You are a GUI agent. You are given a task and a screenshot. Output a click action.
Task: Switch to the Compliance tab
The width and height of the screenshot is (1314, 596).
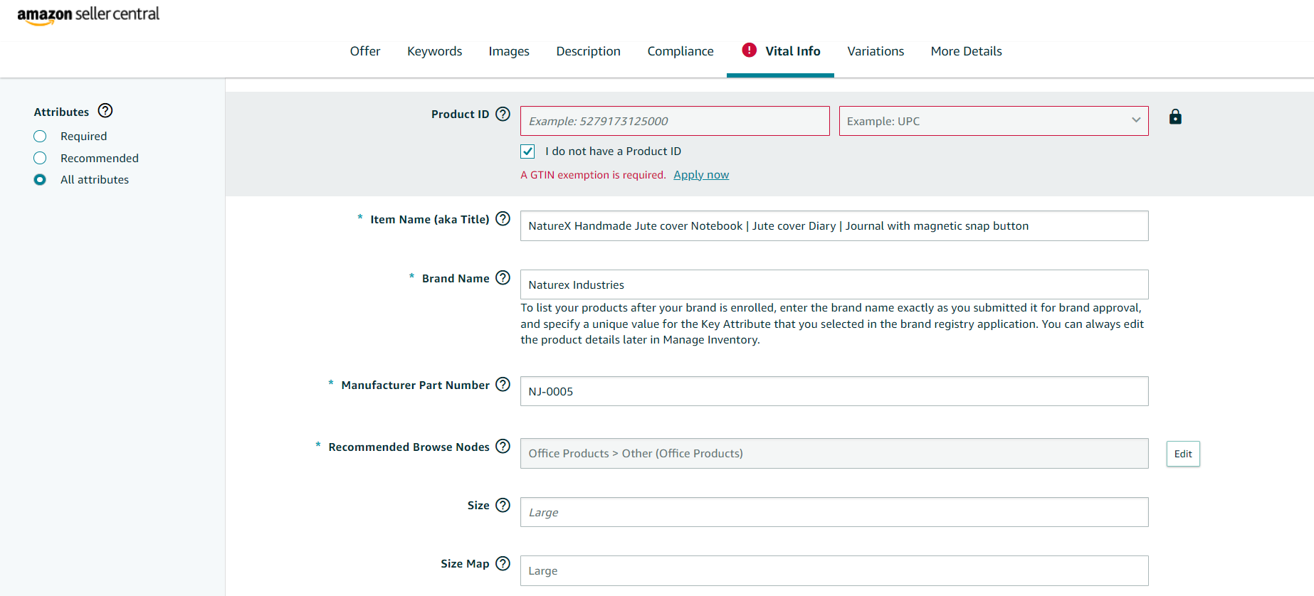[x=680, y=51]
